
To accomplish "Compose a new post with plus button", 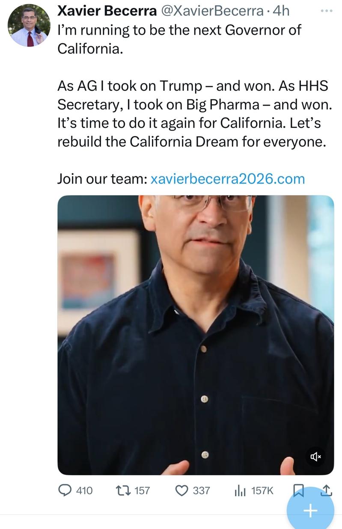I will 310,510.
